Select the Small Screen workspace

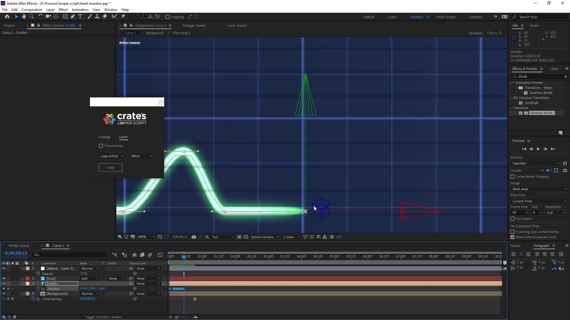click(x=446, y=17)
